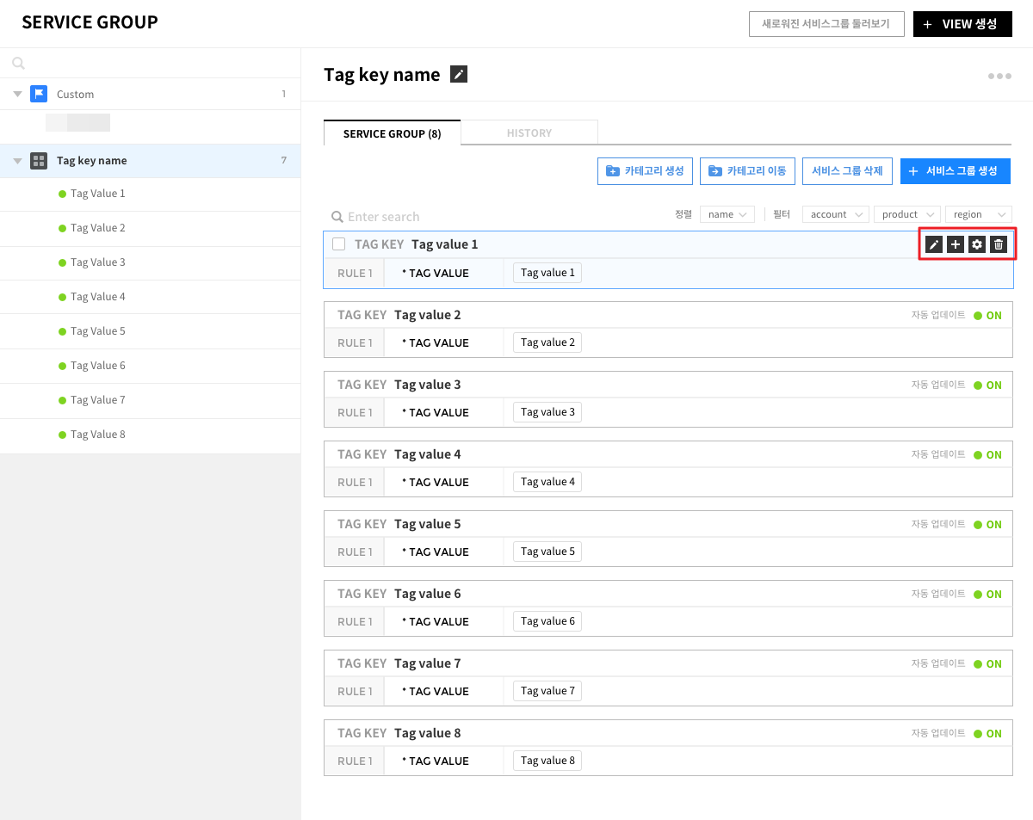Check the Tag value 1 checkbox
The height and width of the screenshot is (820, 1033).
point(339,244)
